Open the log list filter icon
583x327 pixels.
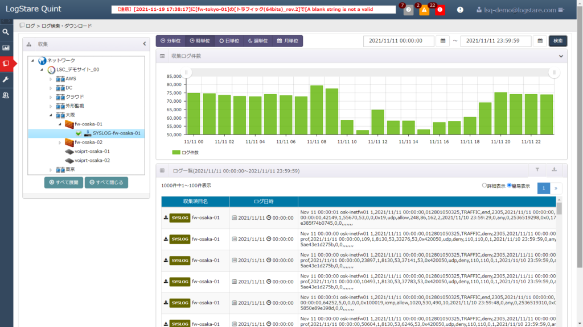click(x=537, y=170)
